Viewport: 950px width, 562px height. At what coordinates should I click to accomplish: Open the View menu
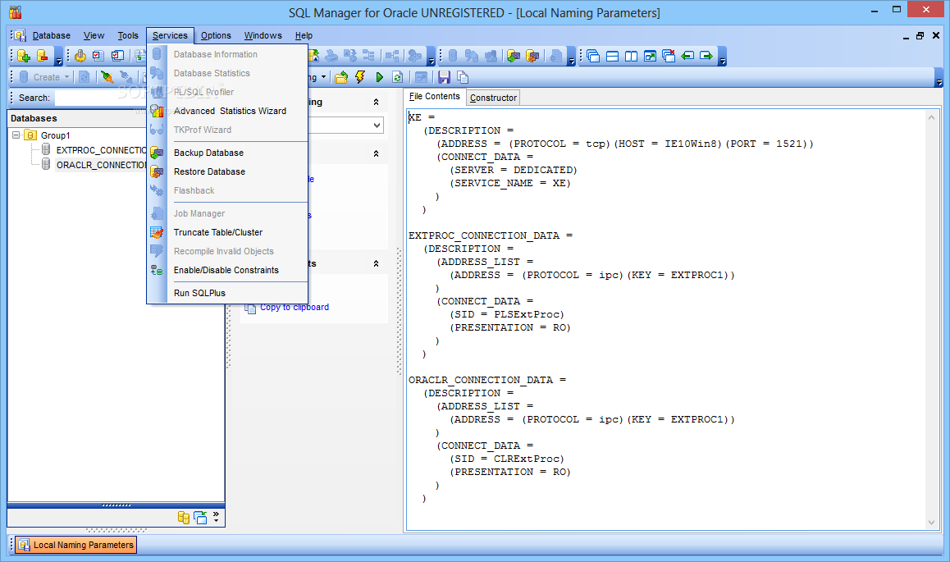(x=94, y=36)
